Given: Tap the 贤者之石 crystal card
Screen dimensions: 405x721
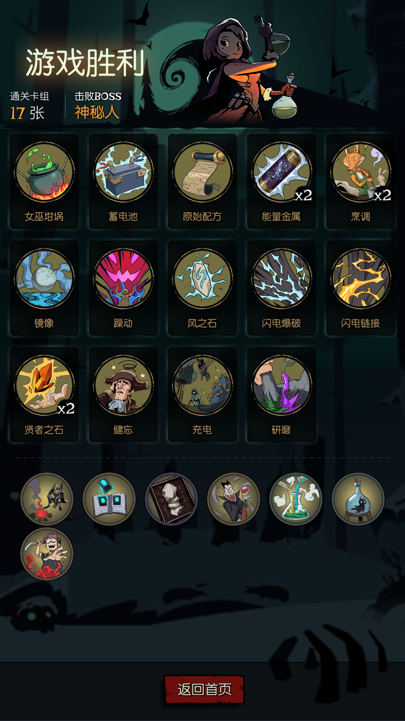Looking at the screenshot, I should [x=44, y=394].
